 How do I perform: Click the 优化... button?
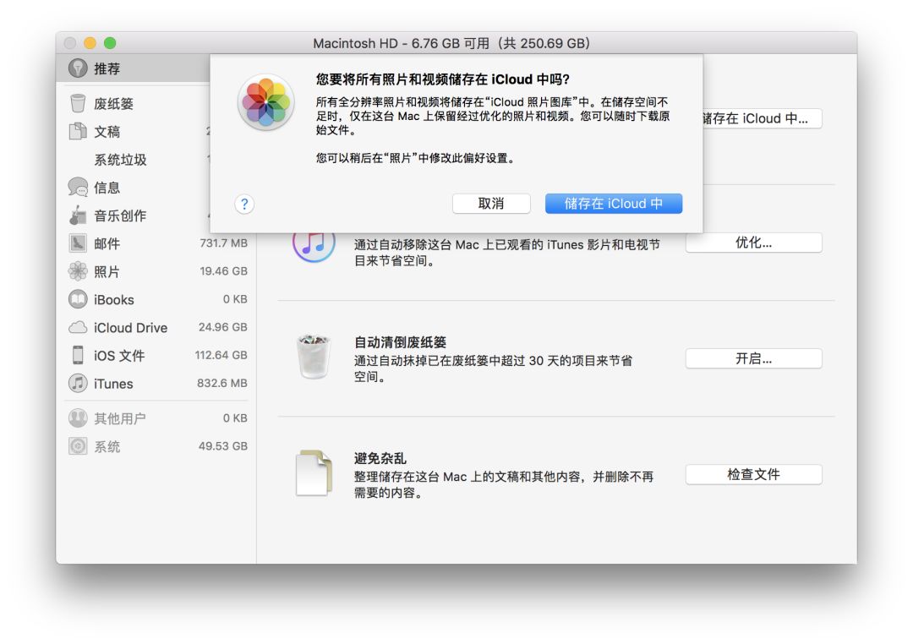pos(753,243)
